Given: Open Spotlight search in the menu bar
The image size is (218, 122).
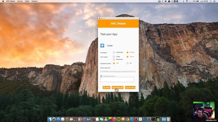Looking at the screenshot, I should (211, 1).
